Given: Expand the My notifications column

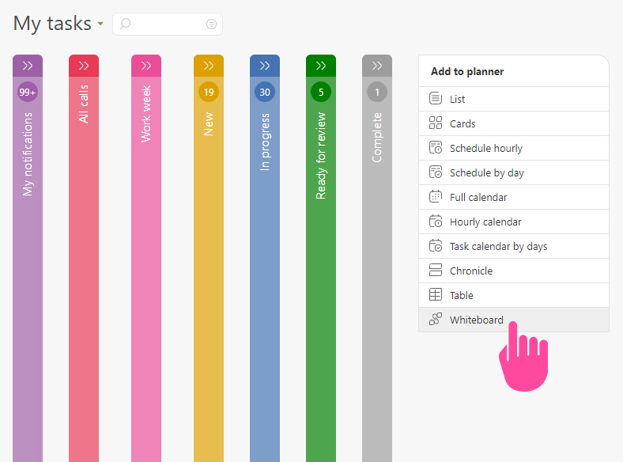Looking at the screenshot, I should tap(28, 66).
